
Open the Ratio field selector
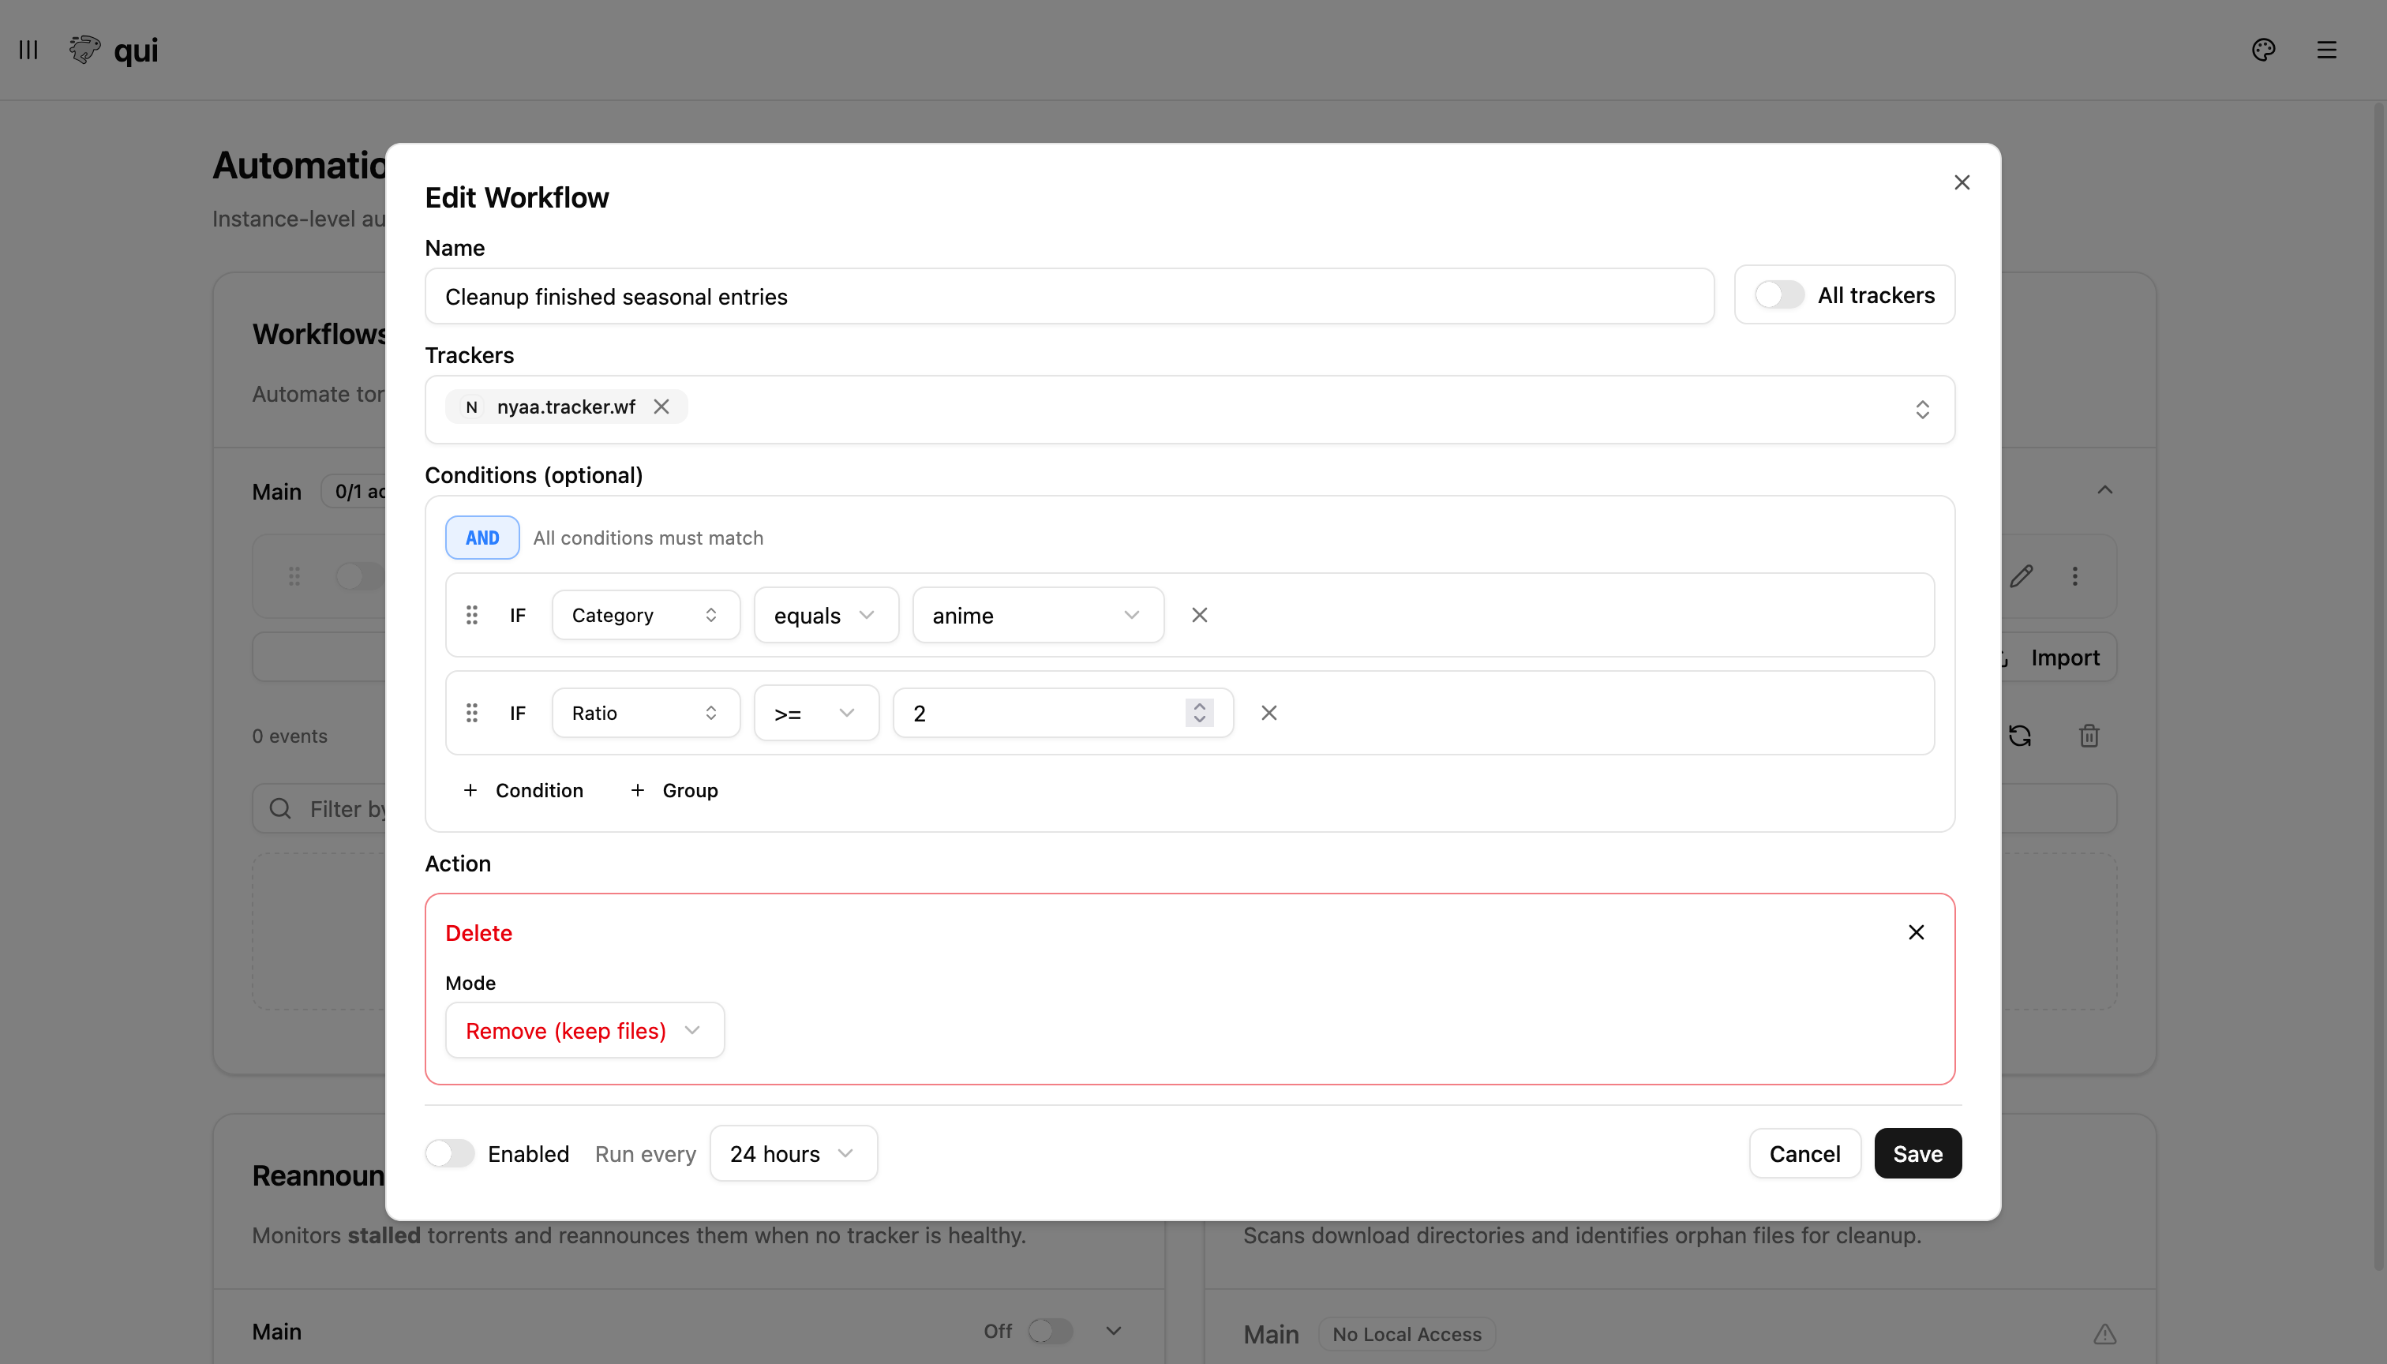click(645, 713)
